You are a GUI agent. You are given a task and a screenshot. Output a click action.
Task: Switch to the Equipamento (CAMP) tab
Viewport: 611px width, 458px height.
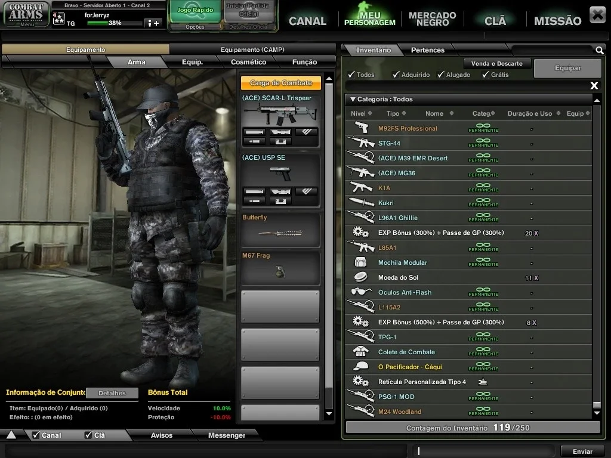click(252, 49)
